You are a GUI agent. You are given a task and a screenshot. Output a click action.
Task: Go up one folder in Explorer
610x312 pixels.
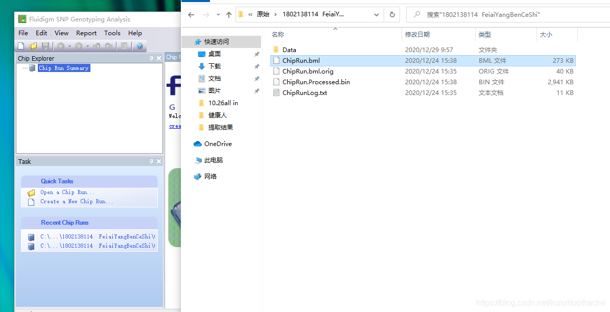229,15
